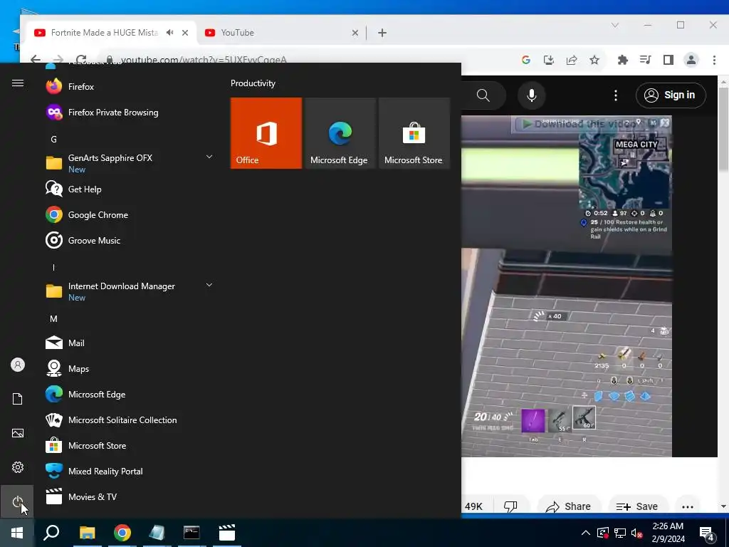Close the YouTube tab

coord(355,33)
